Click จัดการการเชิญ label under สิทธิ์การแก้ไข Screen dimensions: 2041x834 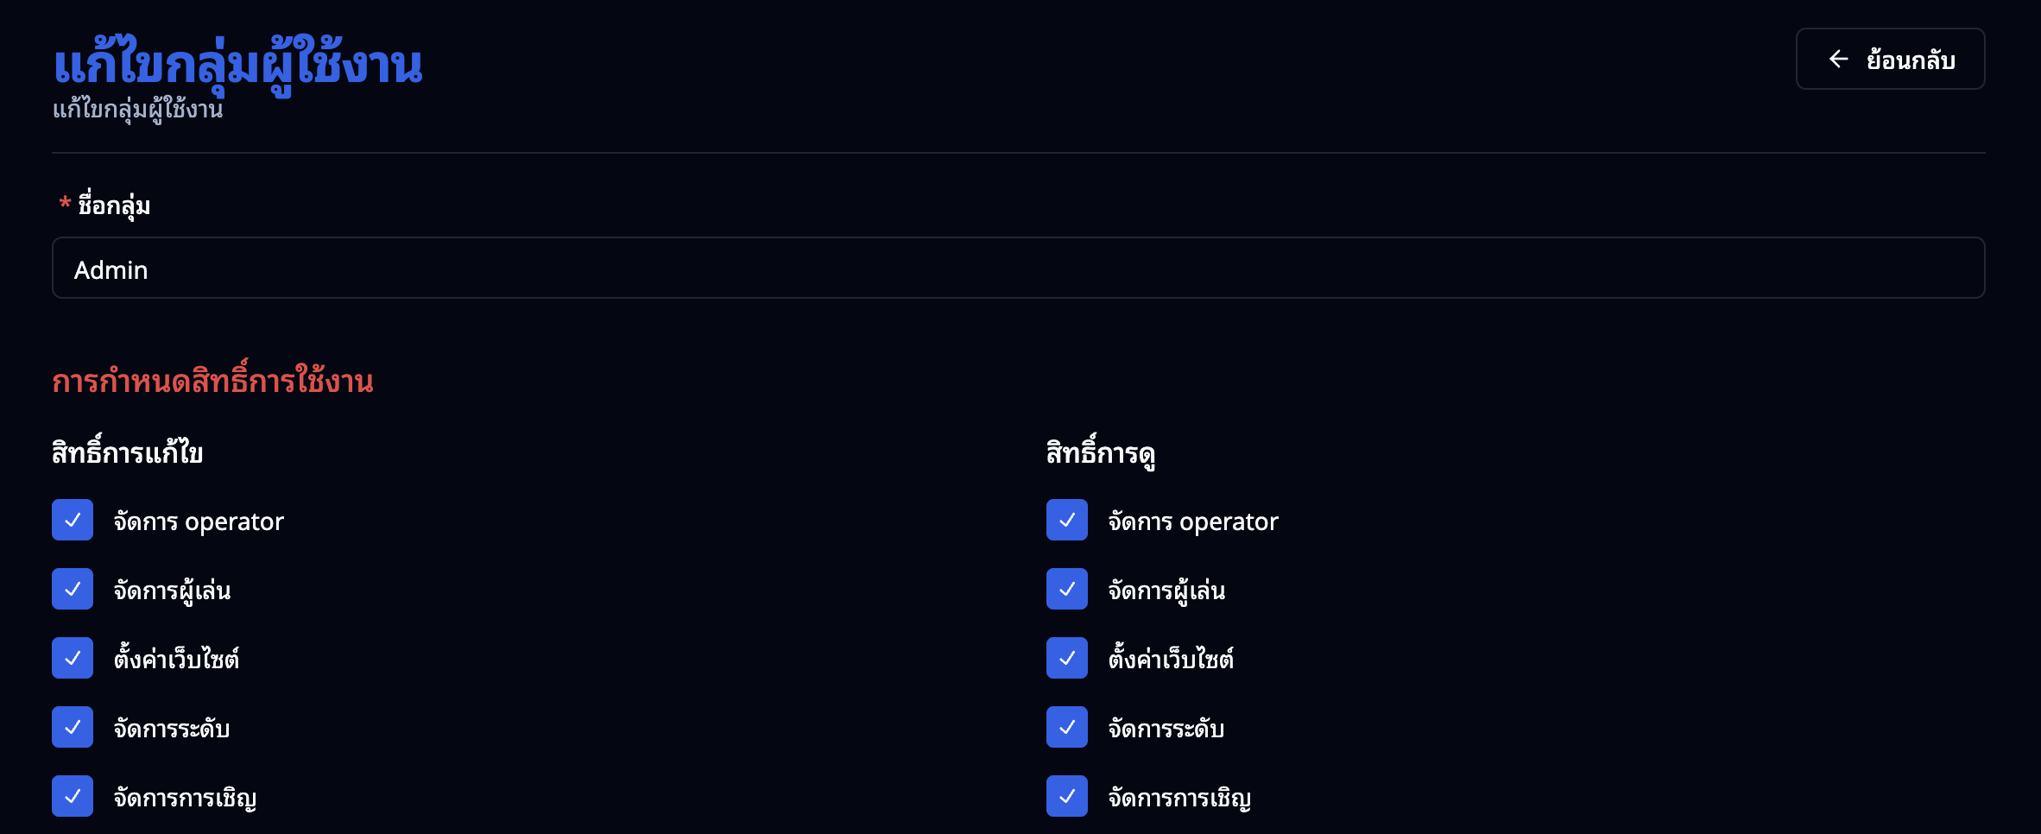tap(185, 798)
